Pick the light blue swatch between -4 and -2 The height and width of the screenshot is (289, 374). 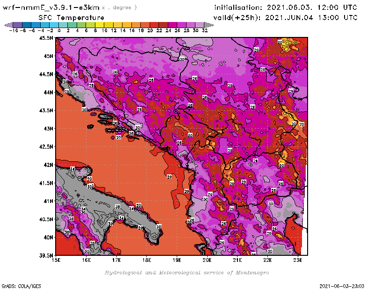tap(45, 25)
